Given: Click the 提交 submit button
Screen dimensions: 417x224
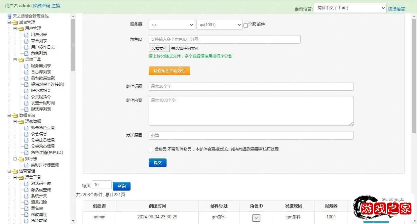Looking at the screenshot, I should click(157, 162).
